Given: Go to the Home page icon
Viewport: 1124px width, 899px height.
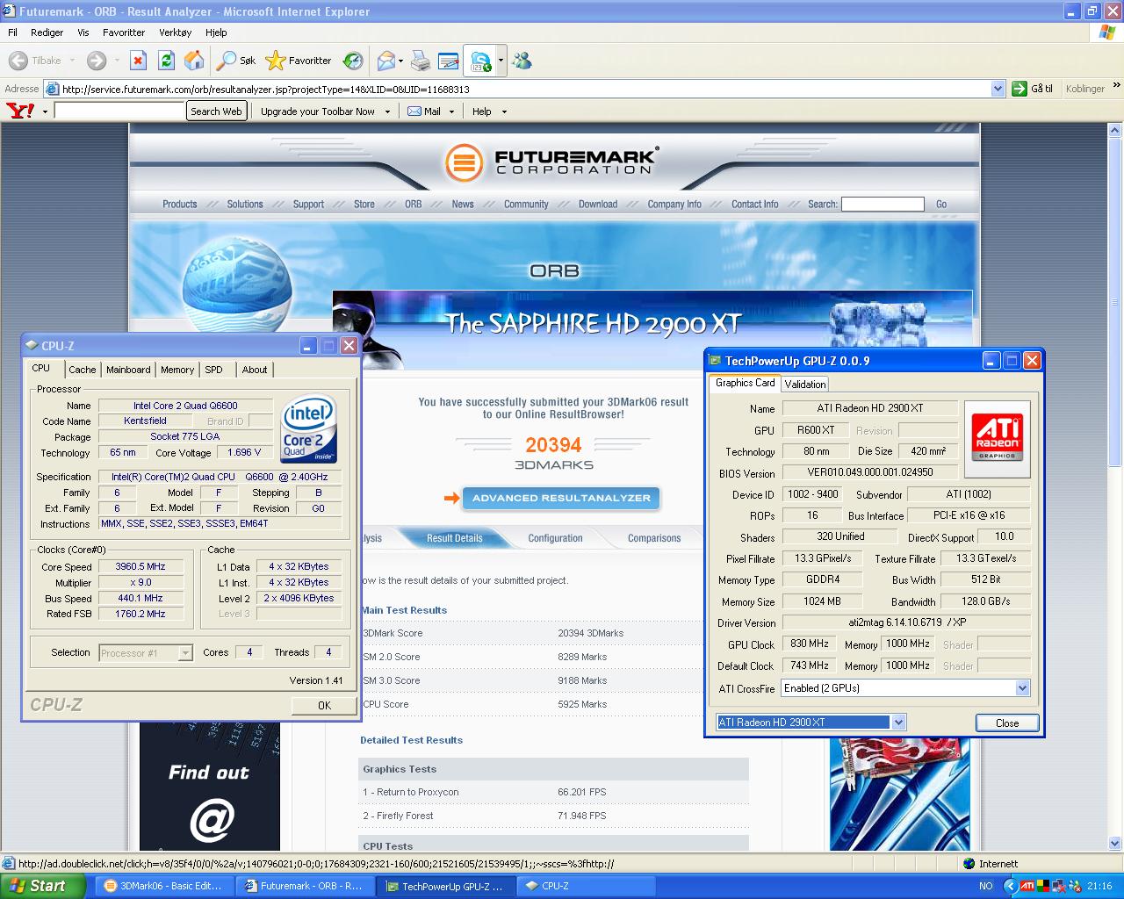Looking at the screenshot, I should click(194, 61).
